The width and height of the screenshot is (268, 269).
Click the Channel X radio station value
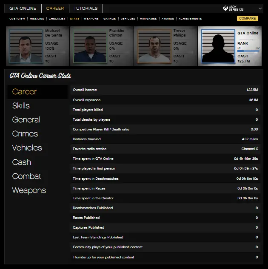[x=250, y=149]
